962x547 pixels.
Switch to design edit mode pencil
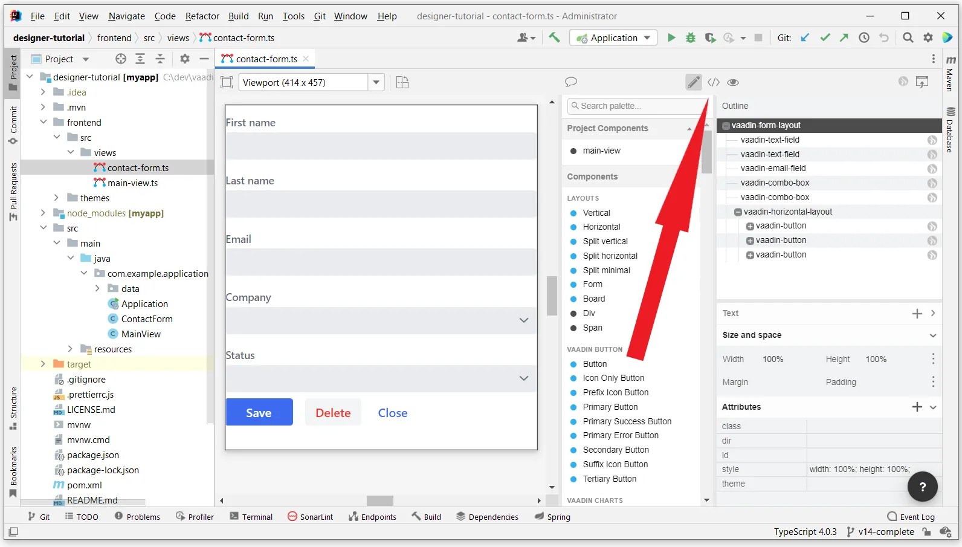[x=693, y=82]
